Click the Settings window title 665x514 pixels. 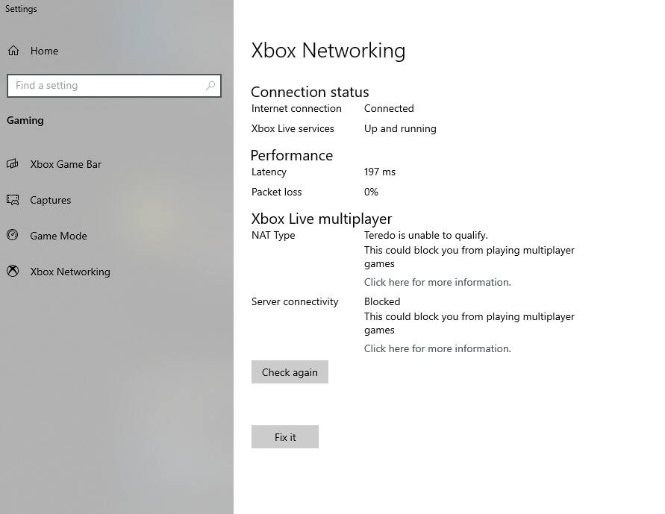21,9
